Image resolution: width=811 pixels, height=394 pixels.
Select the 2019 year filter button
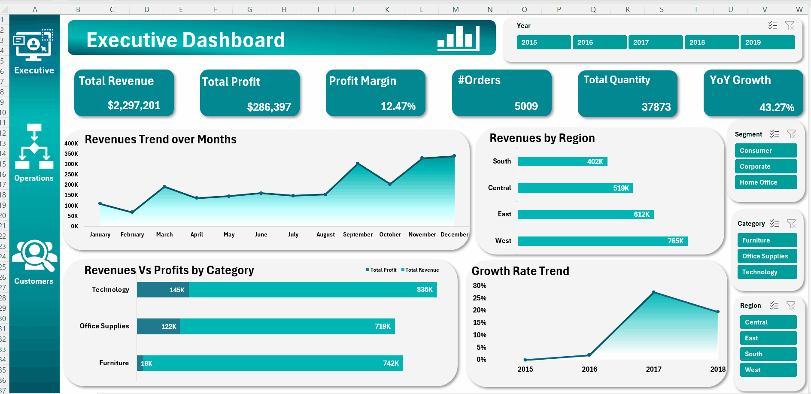[x=768, y=42]
